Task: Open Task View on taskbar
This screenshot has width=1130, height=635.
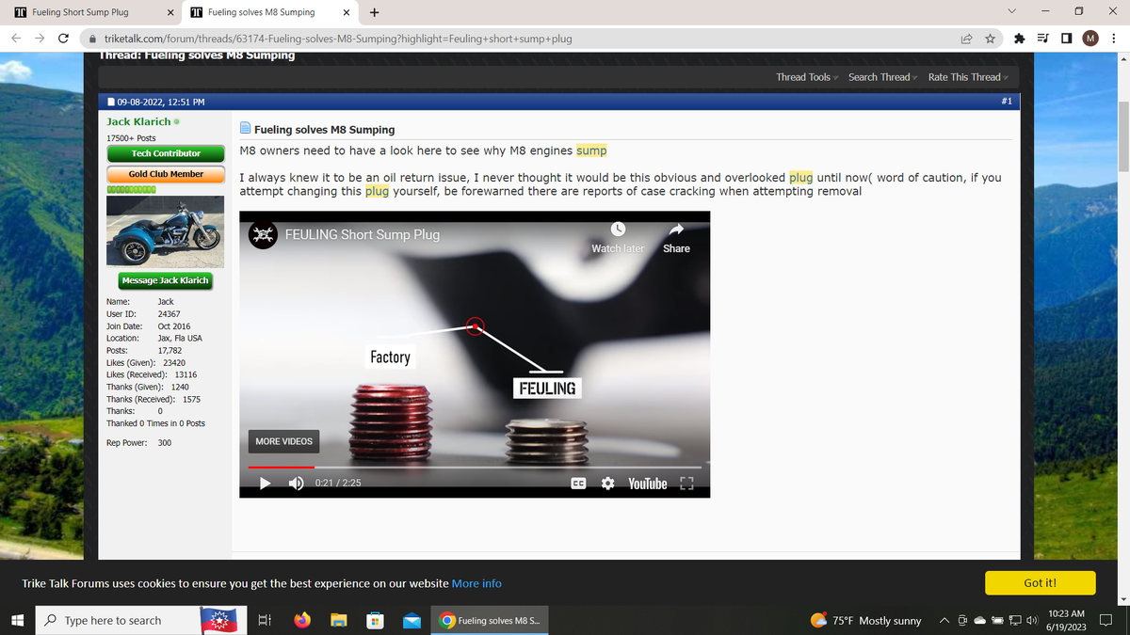Action: 265,620
